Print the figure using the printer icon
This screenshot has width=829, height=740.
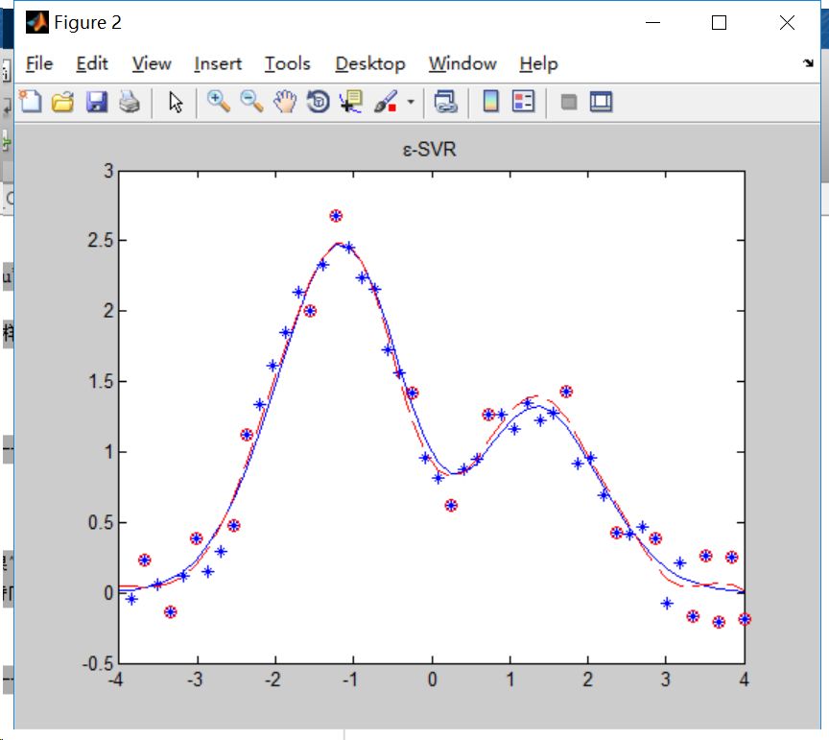(x=129, y=101)
